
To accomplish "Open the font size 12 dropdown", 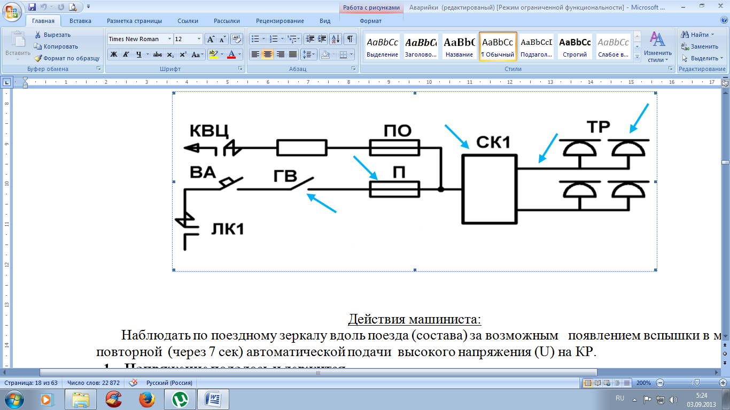I will (199, 39).
